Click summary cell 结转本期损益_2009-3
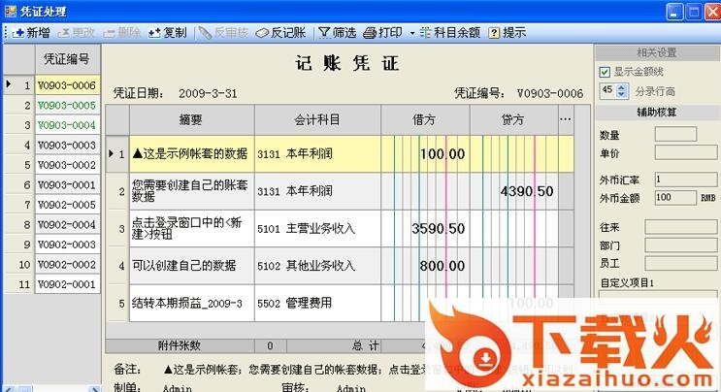The image size is (721, 392). [192, 303]
